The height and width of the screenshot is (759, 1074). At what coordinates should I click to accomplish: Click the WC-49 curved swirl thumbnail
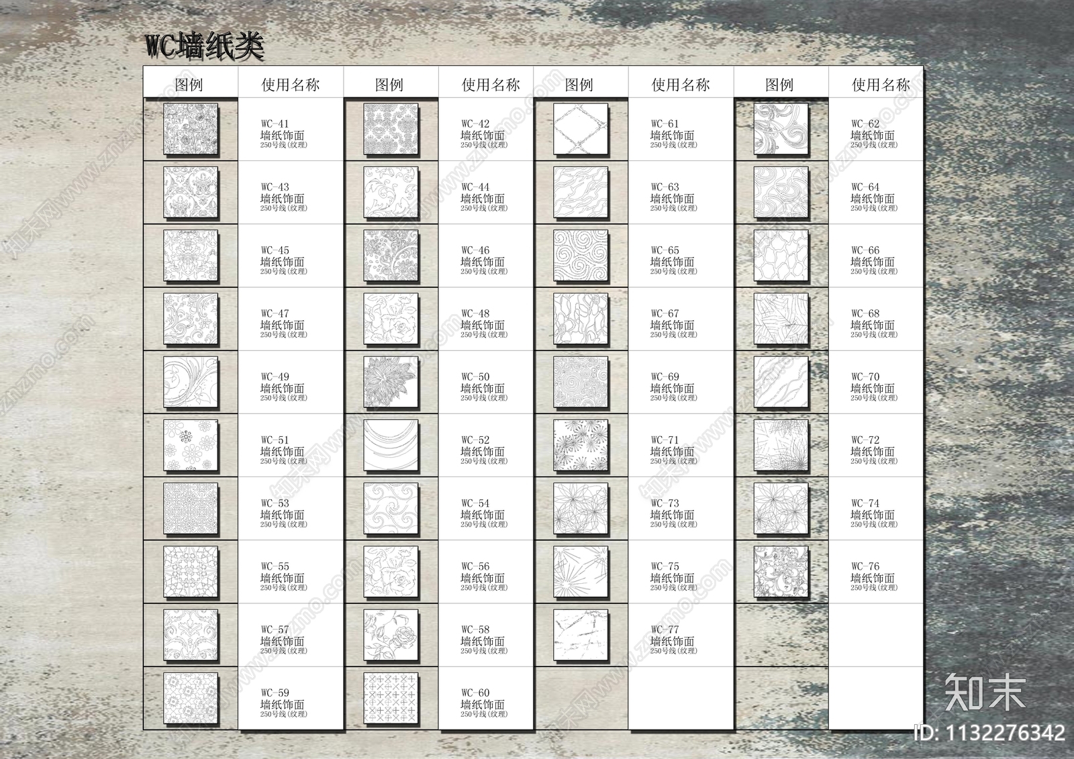[x=191, y=382]
